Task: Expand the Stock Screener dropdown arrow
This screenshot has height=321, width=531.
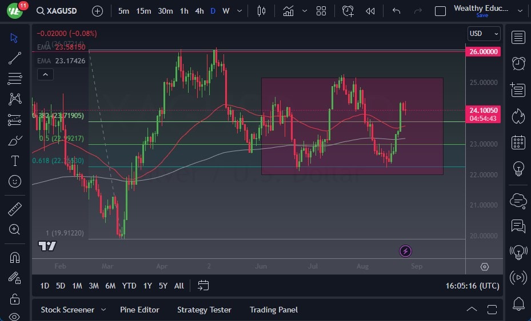Action: (x=103, y=310)
